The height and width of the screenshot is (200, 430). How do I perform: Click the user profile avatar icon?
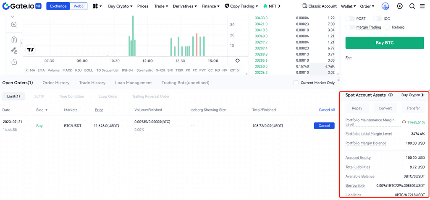tap(385, 6)
